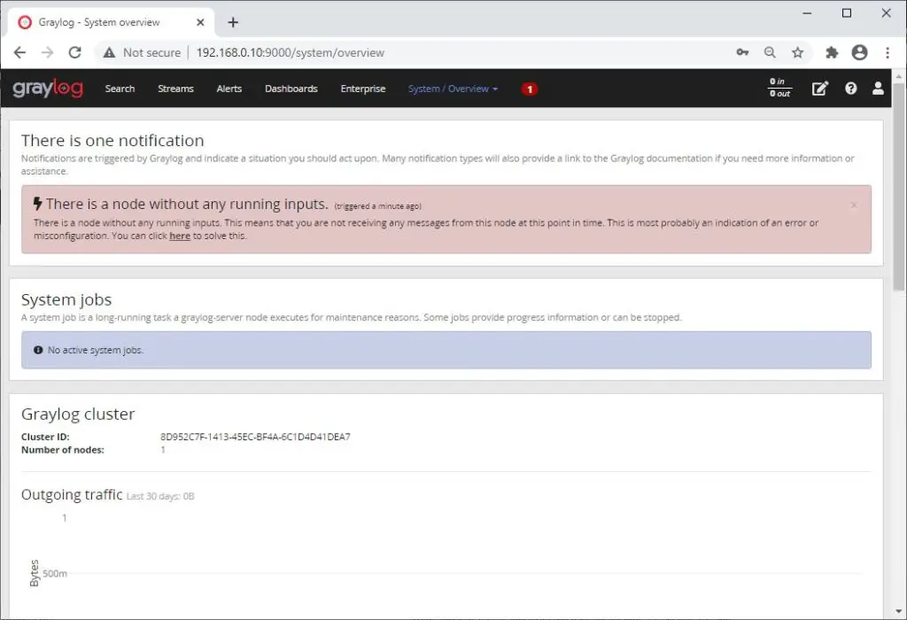Open the user account icon in the navbar
Screen dimensions: 907x620
pyautogui.click(x=879, y=89)
